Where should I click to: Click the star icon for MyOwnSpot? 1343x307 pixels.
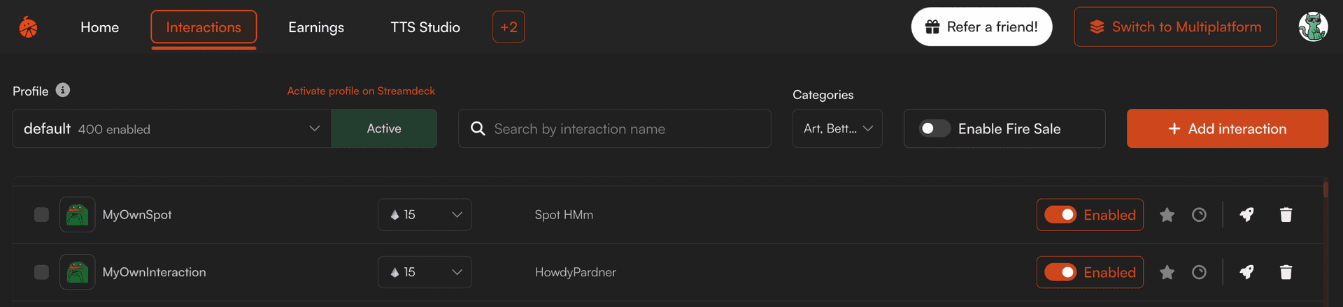click(1167, 215)
